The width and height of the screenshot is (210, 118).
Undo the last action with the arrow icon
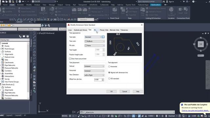coord(23,1)
